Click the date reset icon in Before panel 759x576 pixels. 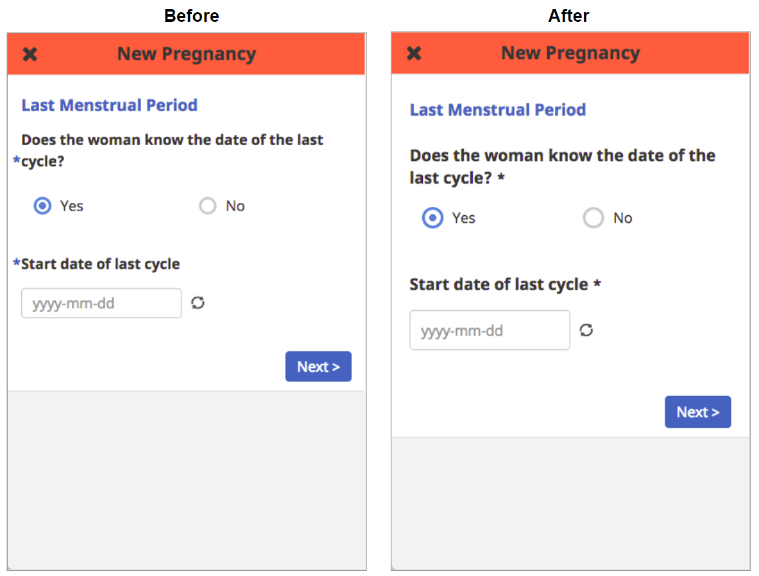(198, 303)
